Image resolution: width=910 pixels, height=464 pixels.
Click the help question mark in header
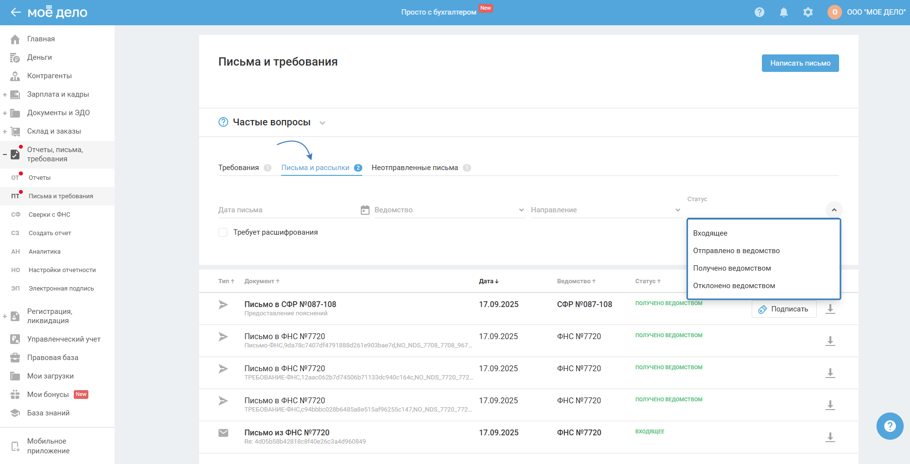[x=759, y=12]
